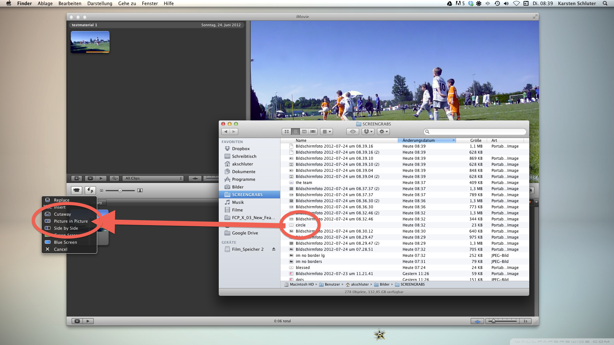Open the Dropbox toolbar dropdown
This screenshot has width=614, height=345.
coord(368,132)
